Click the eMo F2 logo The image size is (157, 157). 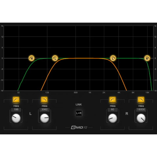coord(79,128)
